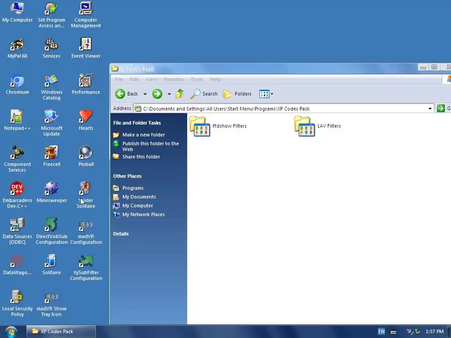This screenshot has width=451, height=338.
Task: Click the Start button orb
Action: coord(11,332)
